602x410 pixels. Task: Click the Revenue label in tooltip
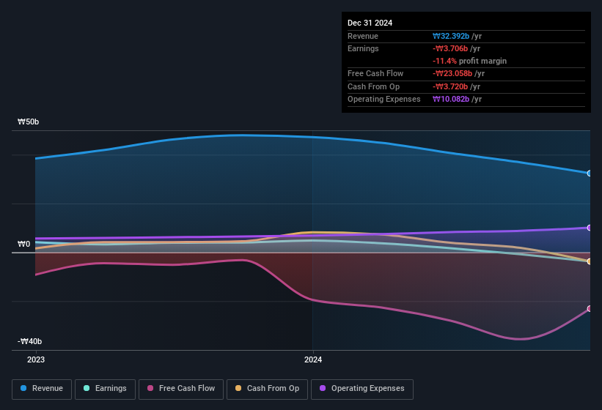(x=363, y=36)
